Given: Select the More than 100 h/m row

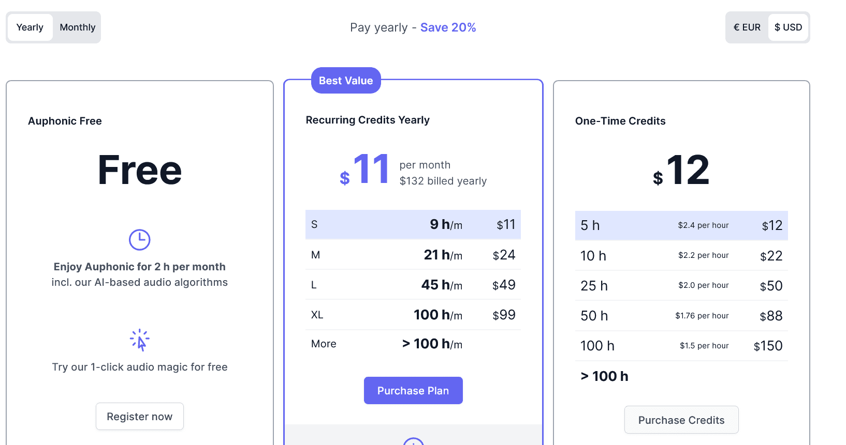Looking at the screenshot, I should (413, 344).
